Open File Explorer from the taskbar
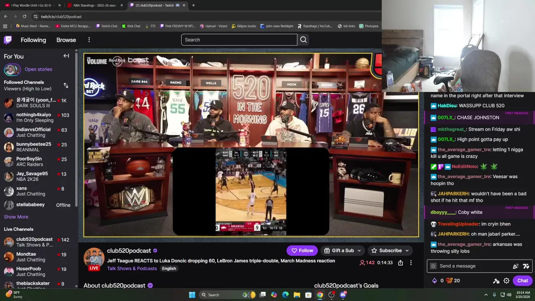535x301 pixels. (297, 295)
